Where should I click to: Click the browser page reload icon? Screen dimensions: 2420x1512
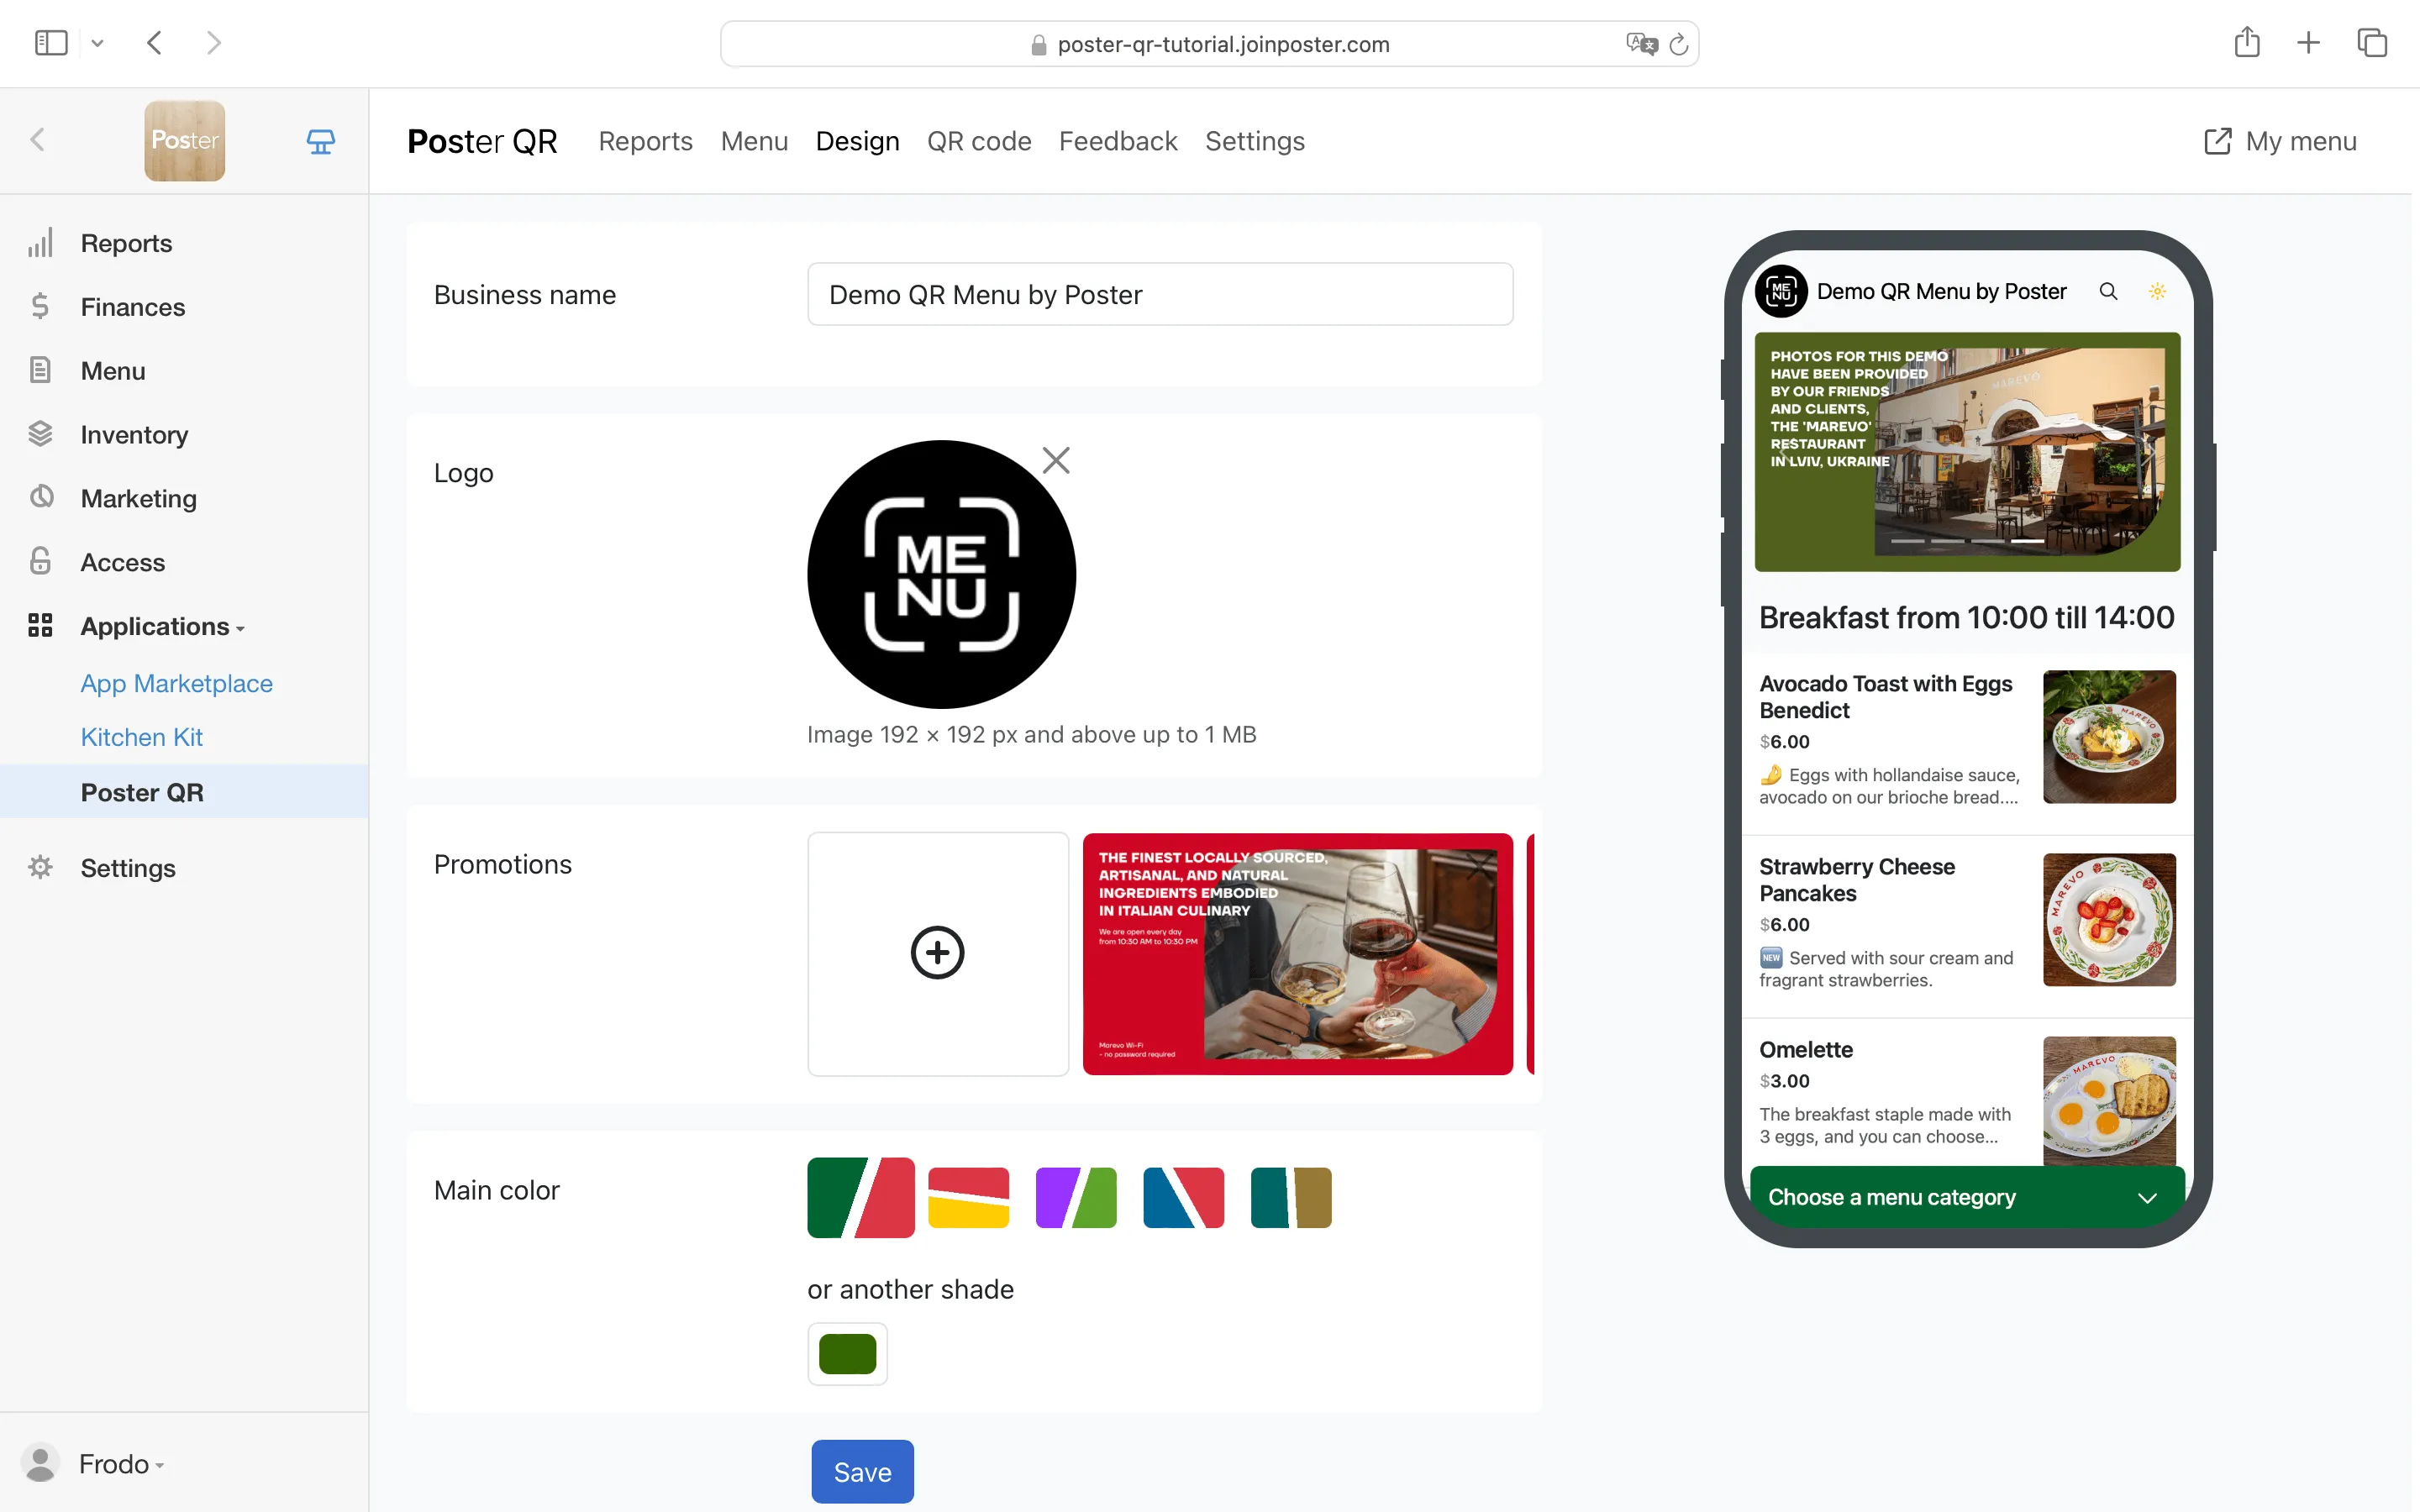click(1679, 44)
